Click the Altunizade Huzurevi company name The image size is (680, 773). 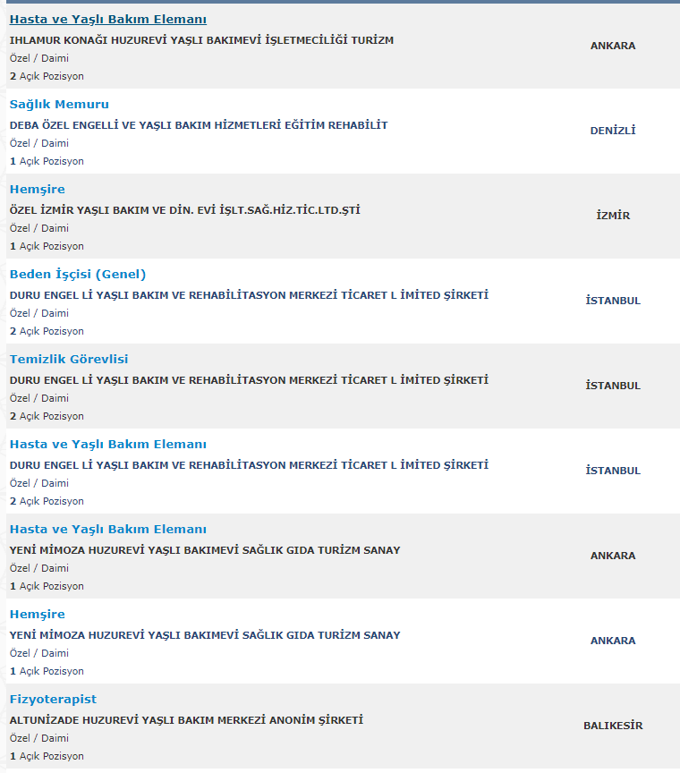(x=186, y=720)
